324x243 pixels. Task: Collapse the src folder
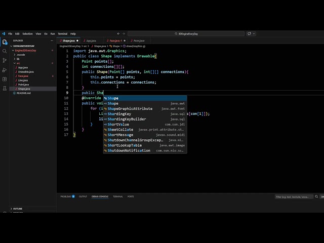pyautogui.click(x=18, y=63)
